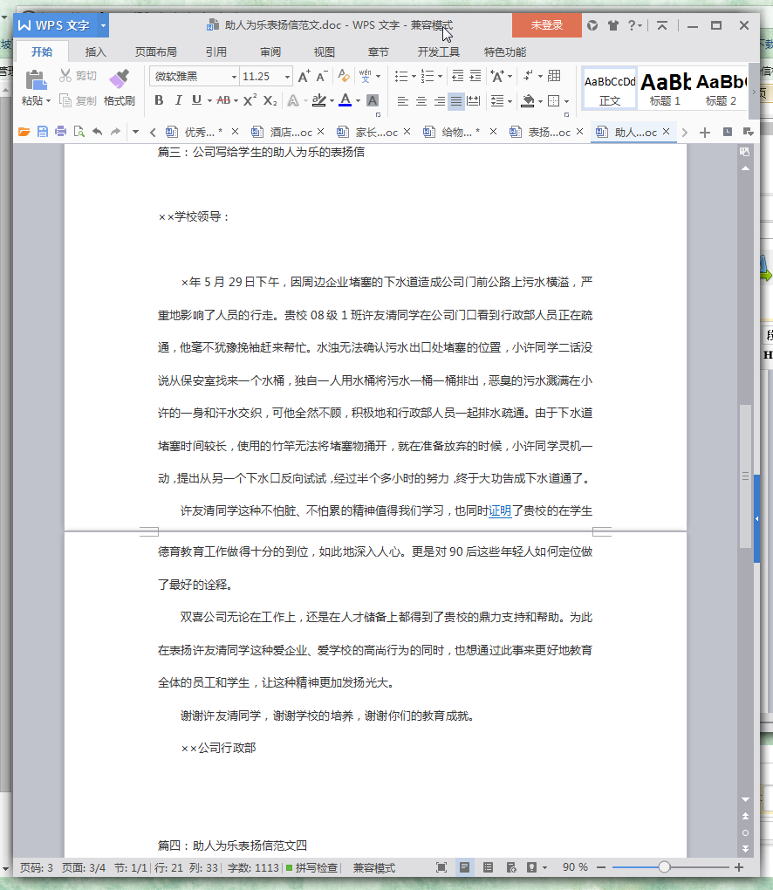Toggle subscript X₂ formatting
Image resolution: width=773 pixels, height=890 pixels.
(x=270, y=100)
